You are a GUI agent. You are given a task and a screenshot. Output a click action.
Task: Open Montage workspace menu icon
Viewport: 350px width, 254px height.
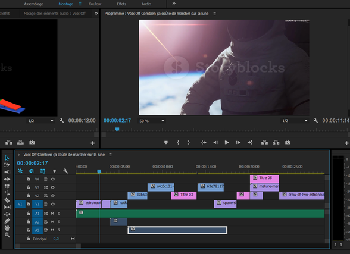pos(80,4)
